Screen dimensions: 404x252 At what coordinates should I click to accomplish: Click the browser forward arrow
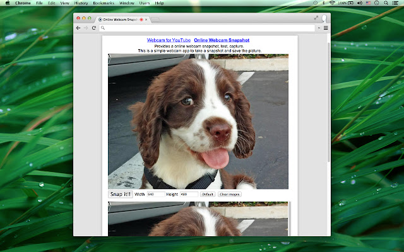coord(86,28)
